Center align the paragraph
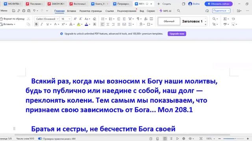Viewport: 252px width, 141px height. tap(108, 24)
